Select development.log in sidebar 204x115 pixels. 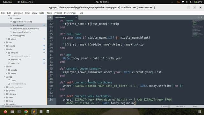tap(18, 84)
